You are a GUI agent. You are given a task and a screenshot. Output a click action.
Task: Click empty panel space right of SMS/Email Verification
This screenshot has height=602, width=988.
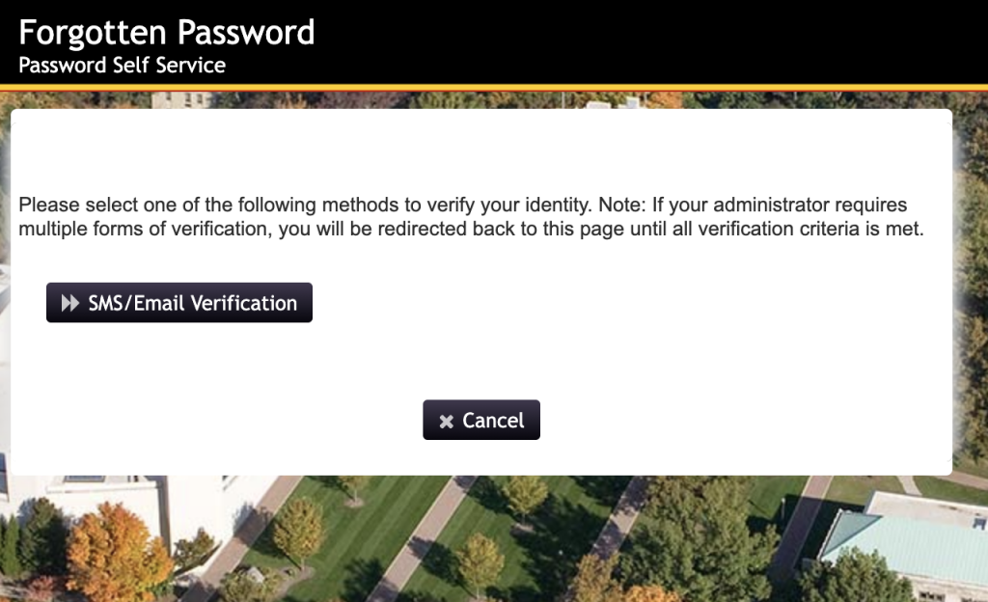630,302
